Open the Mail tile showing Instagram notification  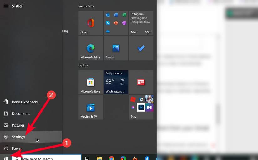tap(141, 23)
